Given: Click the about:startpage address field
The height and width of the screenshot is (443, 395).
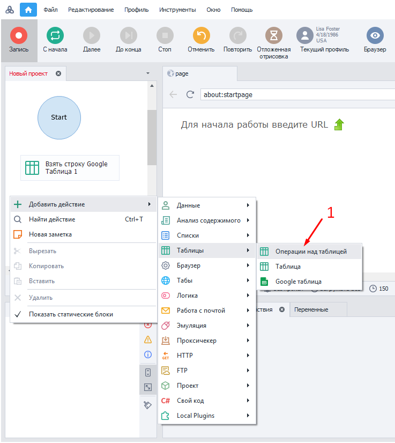Looking at the screenshot, I should pos(295,95).
